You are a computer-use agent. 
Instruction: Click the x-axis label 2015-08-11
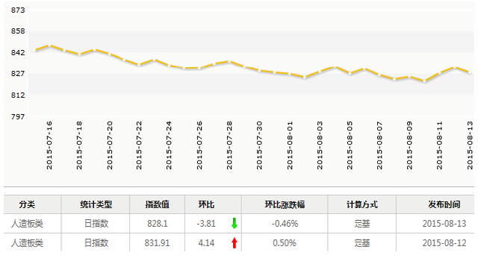click(x=439, y=145)
